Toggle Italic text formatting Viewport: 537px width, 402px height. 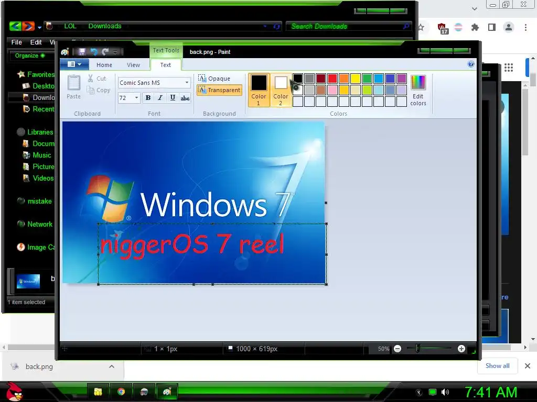coord(160,98)
